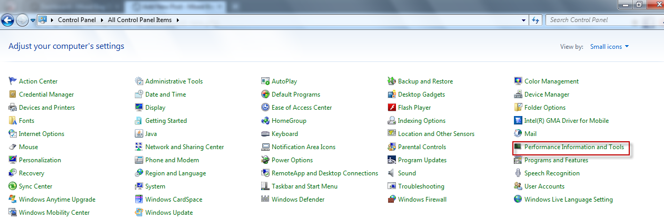
Task: Click the Forward navigation arrow button
Action: point(23,20)
